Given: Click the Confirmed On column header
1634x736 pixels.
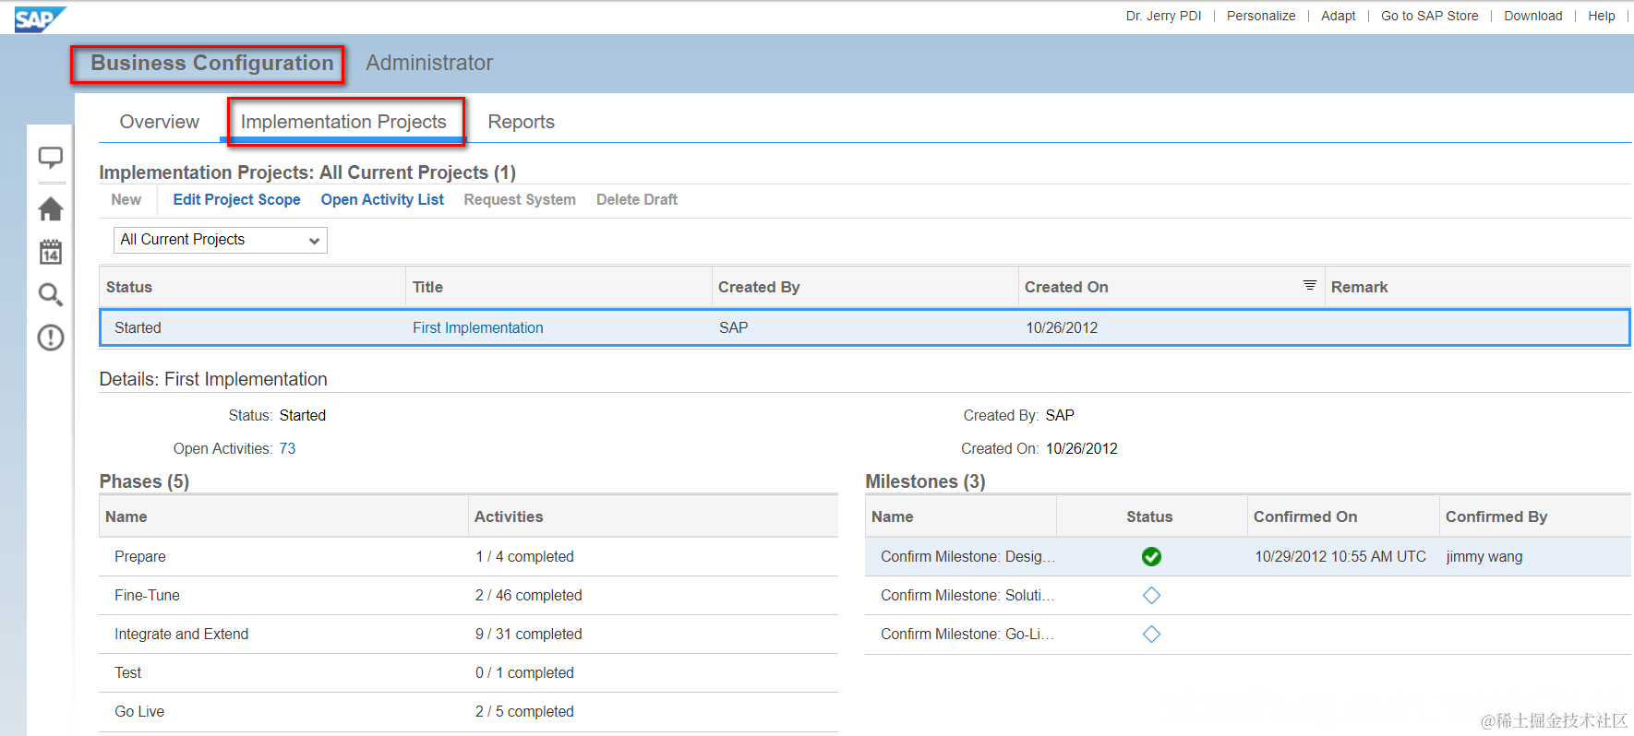Looking at the screenshot, I should 1342,516.
